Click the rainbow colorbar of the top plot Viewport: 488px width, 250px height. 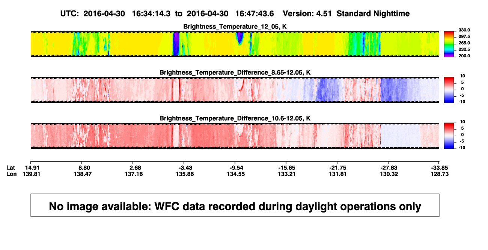[x=449, y=44]
